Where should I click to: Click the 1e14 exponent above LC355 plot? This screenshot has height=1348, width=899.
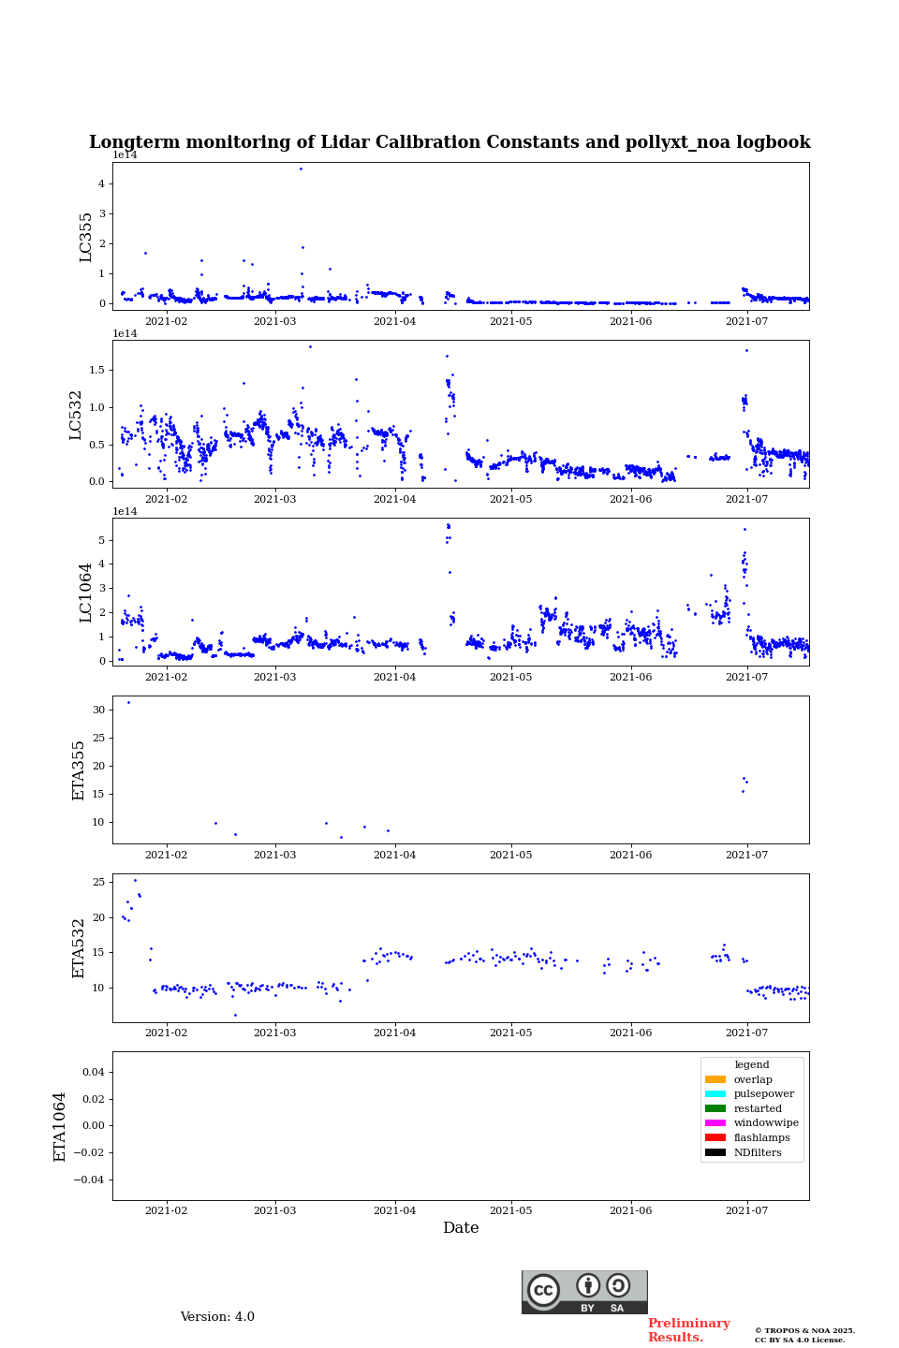point(125,155)
